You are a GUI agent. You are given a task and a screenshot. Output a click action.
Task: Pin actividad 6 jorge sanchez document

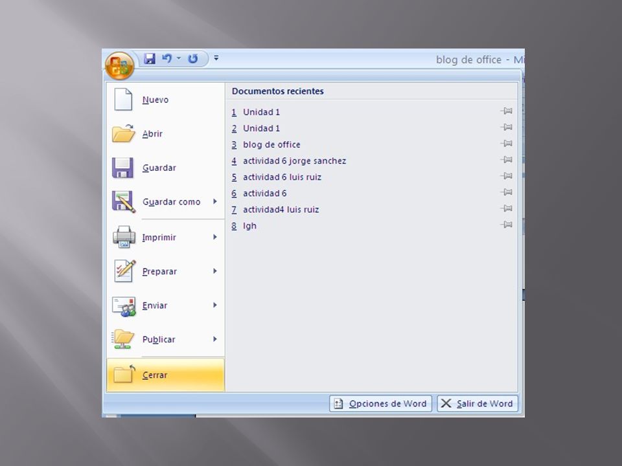point(506,160)
